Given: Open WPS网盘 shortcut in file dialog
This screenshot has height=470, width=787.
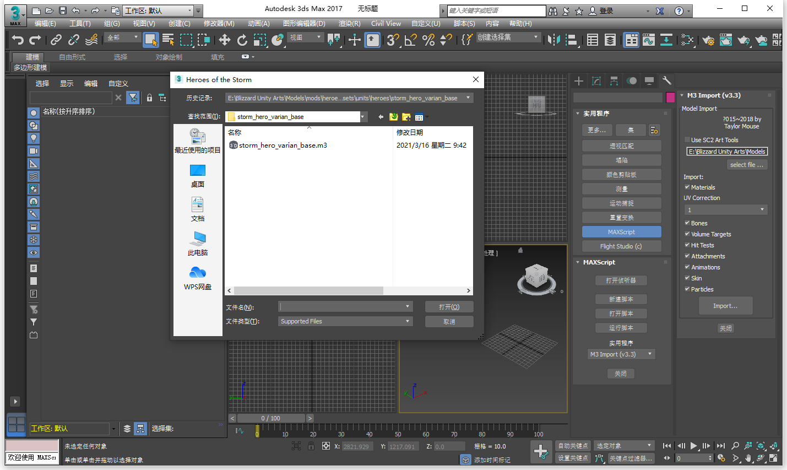Looking at the screenshot, I should 198,278.
